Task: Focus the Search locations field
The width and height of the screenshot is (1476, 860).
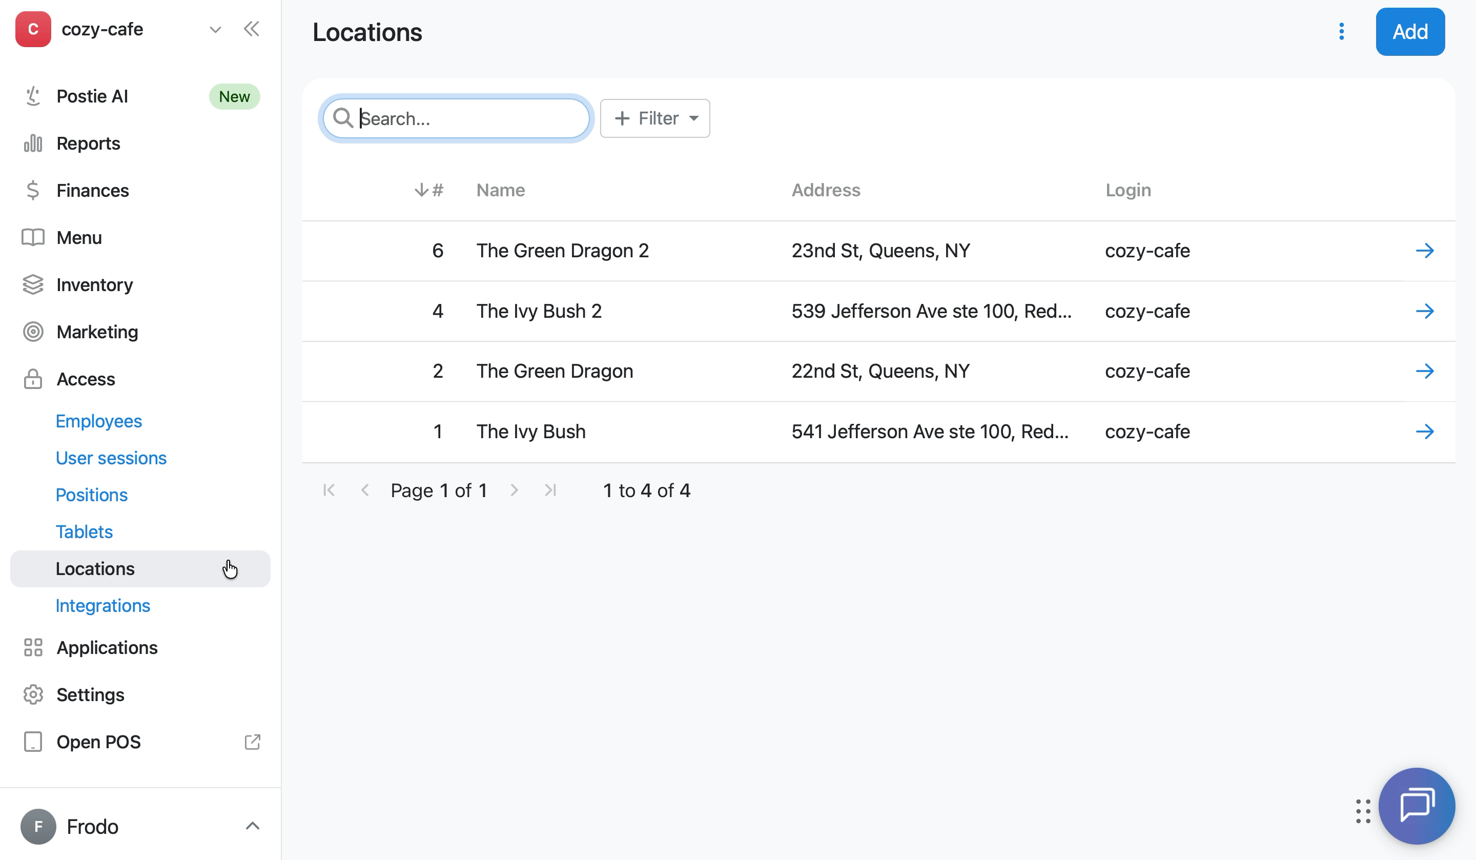Action: (x=456, y=118)
